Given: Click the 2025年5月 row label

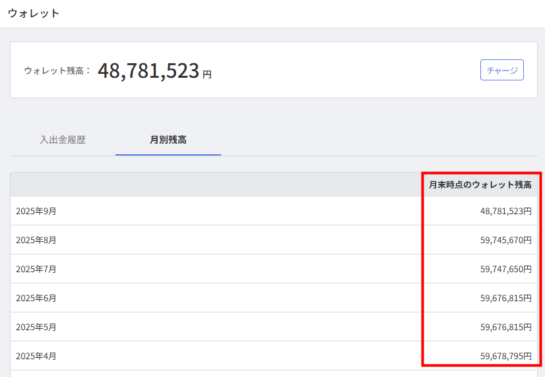Looking at the screenshot, I should 36,328.
